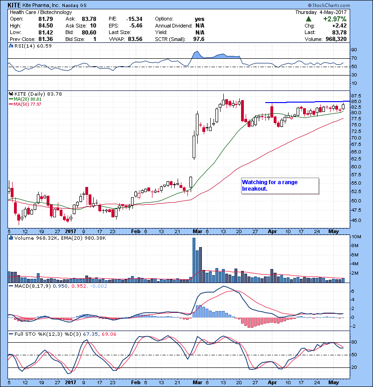
Task: Click the Options value yes
Action: click(x=200, y=19)
